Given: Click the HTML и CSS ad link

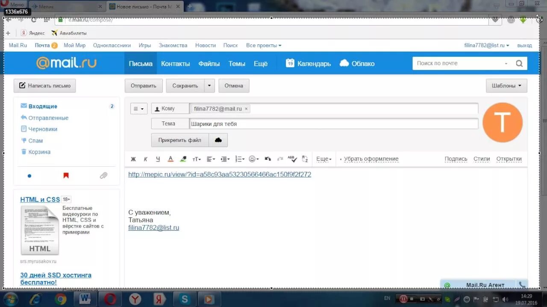Looking at the screenshot, I should [x=40, y=200].
